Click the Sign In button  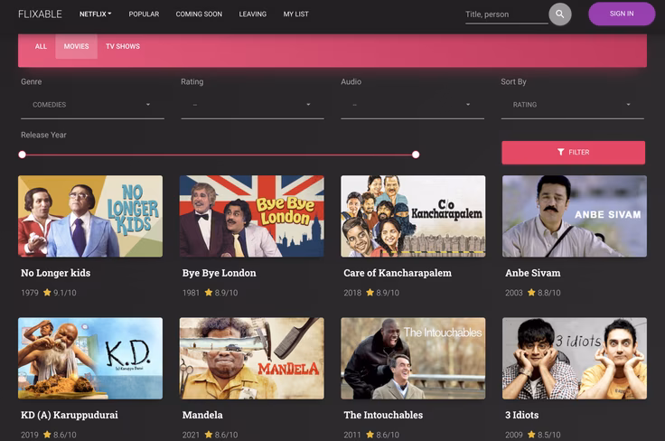click(x=622, y=14)
